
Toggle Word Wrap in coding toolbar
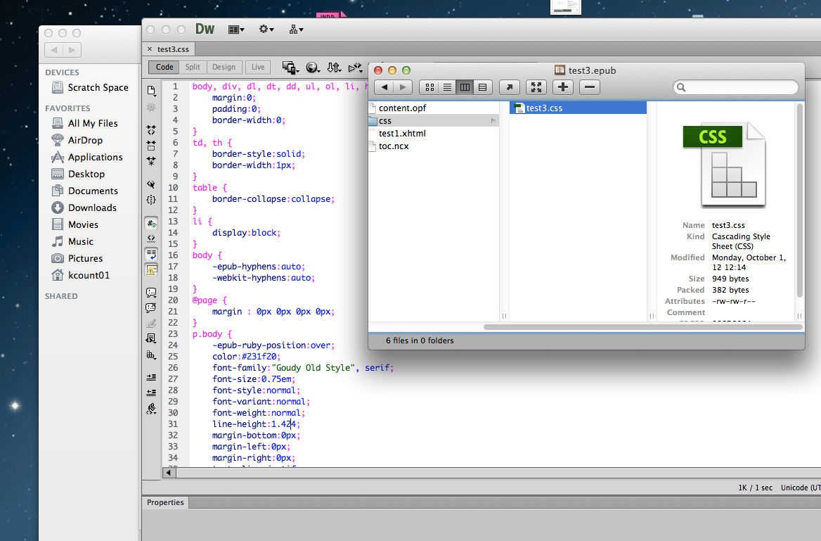(x=151, y=253)
